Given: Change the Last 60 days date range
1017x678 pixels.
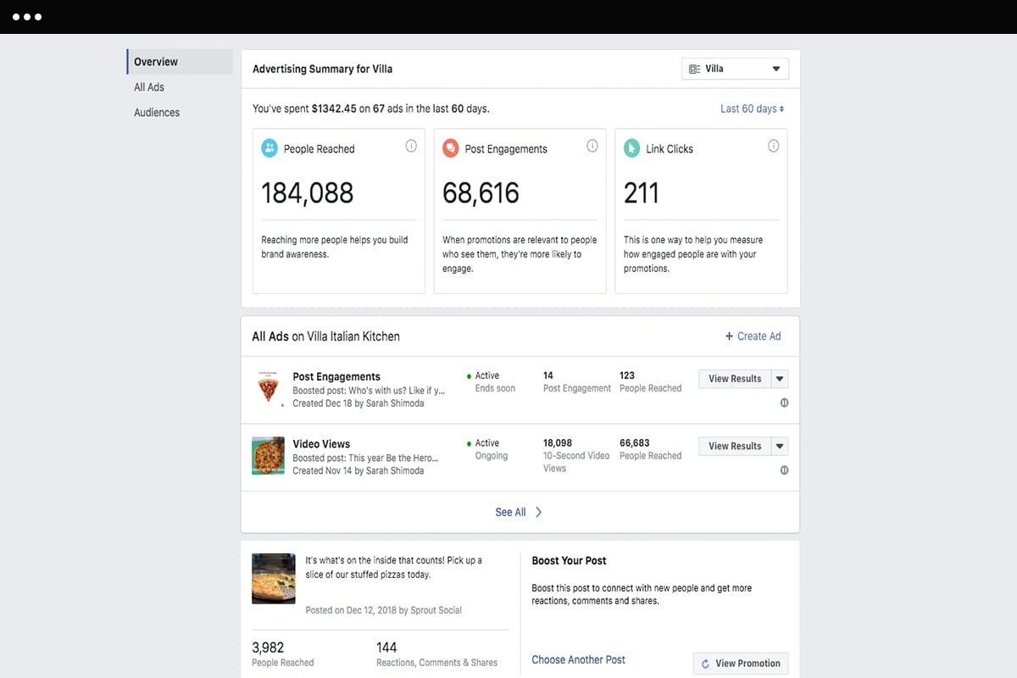Looking at the screenshot, I should [752, 108].
